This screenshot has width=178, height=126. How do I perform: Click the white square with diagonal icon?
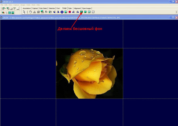93,12
